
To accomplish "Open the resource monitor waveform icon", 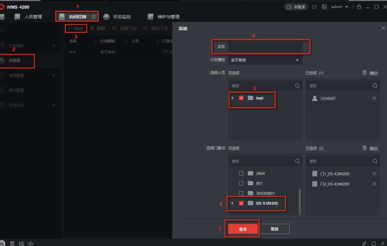I will 324,7.
